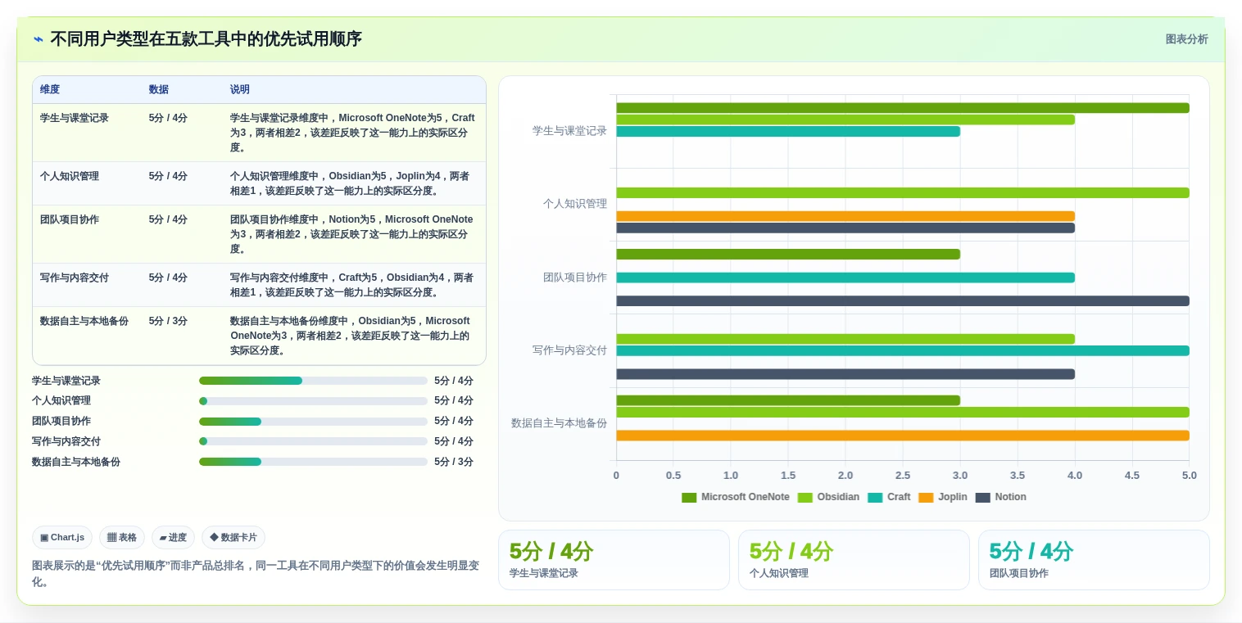Click the 写作与内容交付 chart axis label
The image size is (1242, 623).
(x=569, y=350)
